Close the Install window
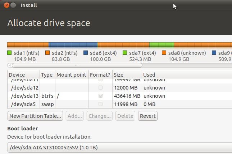This screenshot has width=232, height=154. [x=6, y=5]
